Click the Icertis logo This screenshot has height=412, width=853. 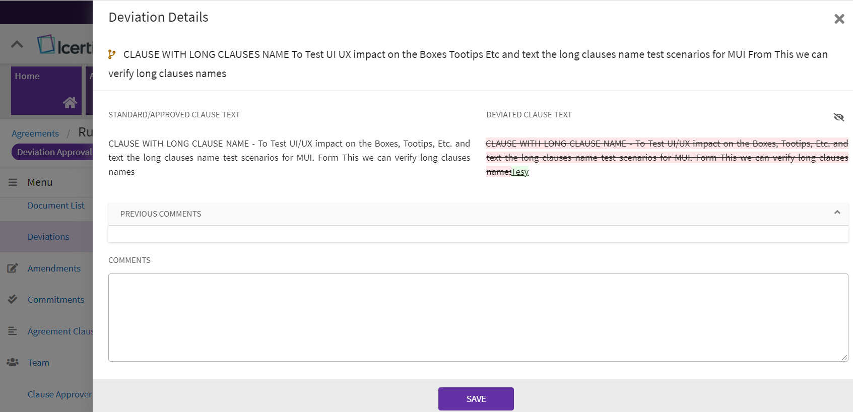[x=65, y=45]
